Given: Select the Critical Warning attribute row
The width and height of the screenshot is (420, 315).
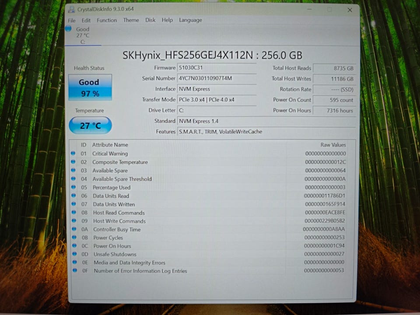Looking at the screenshot, I should pyautogui.click(x=209, y=154).
